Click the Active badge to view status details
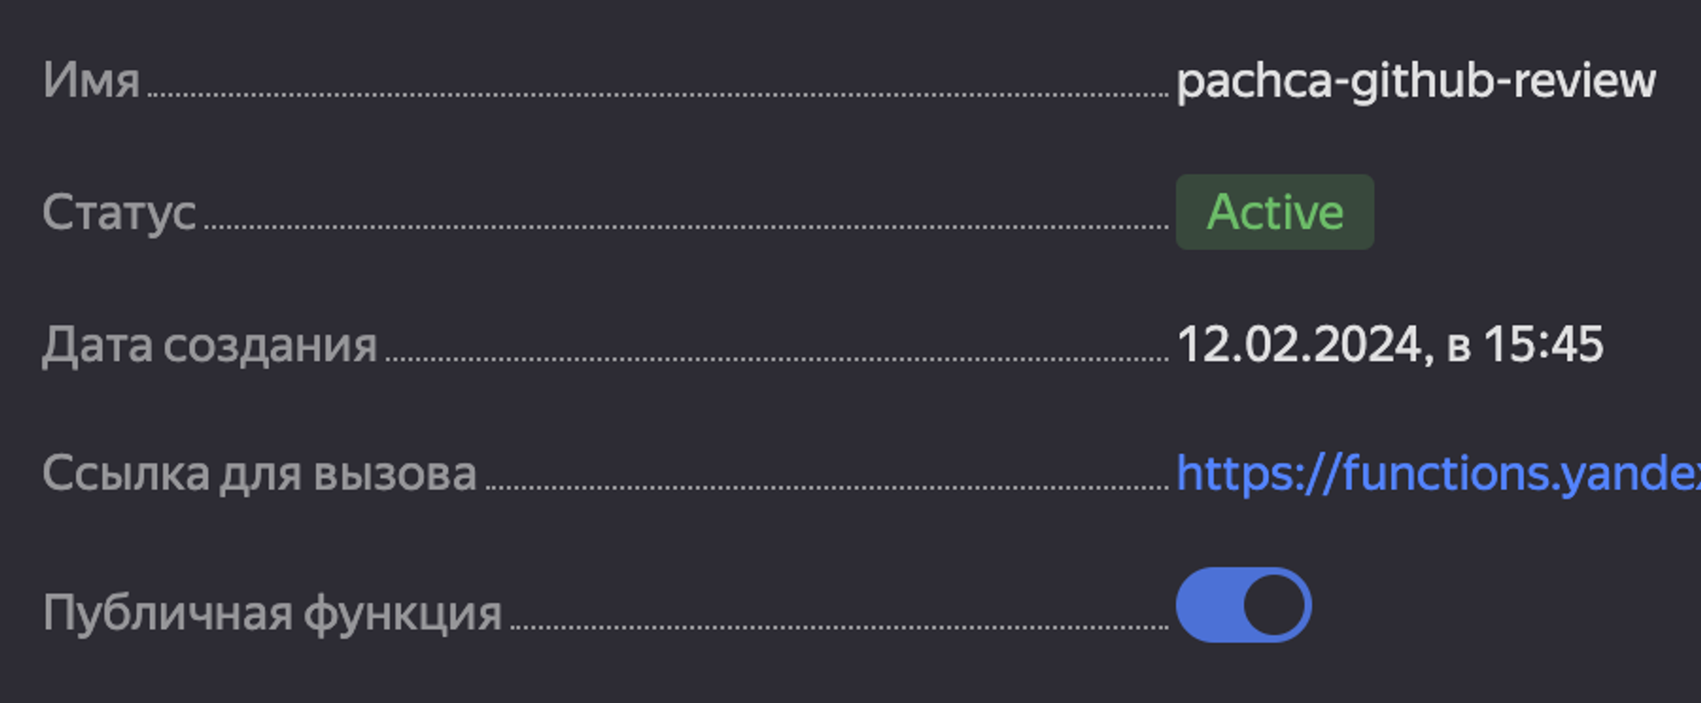 (x=1274, y=212)
